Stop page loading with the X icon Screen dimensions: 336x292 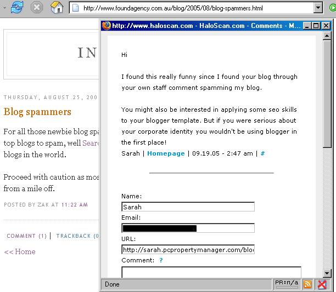tap(37, 8)
